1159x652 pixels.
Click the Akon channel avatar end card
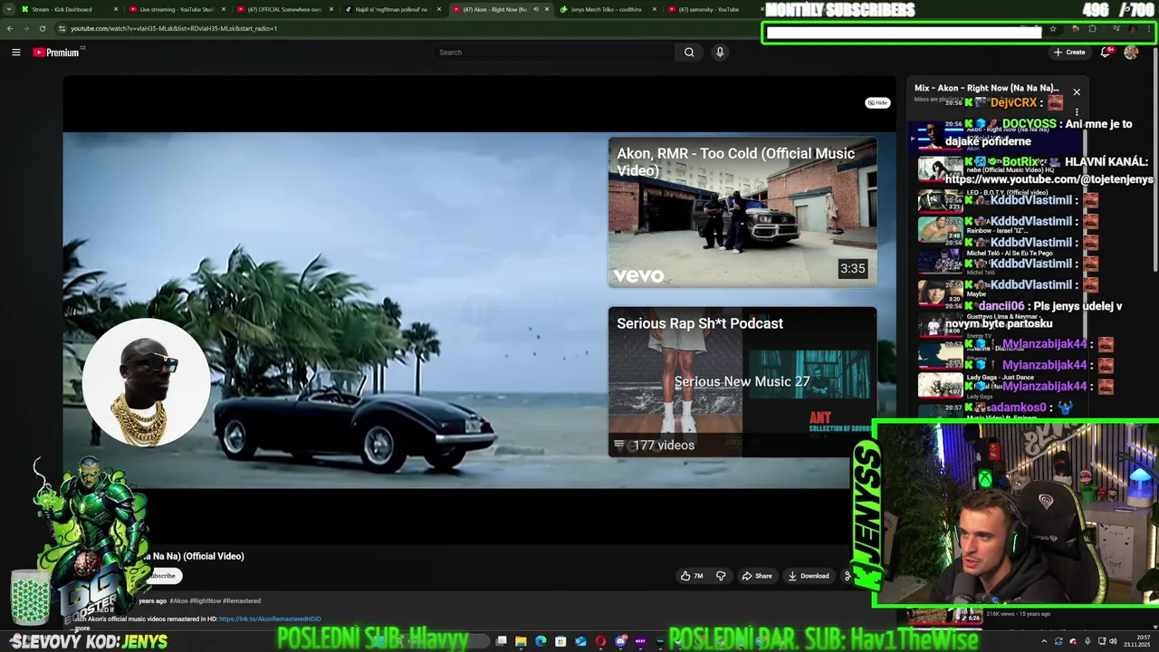coord(146,382)
